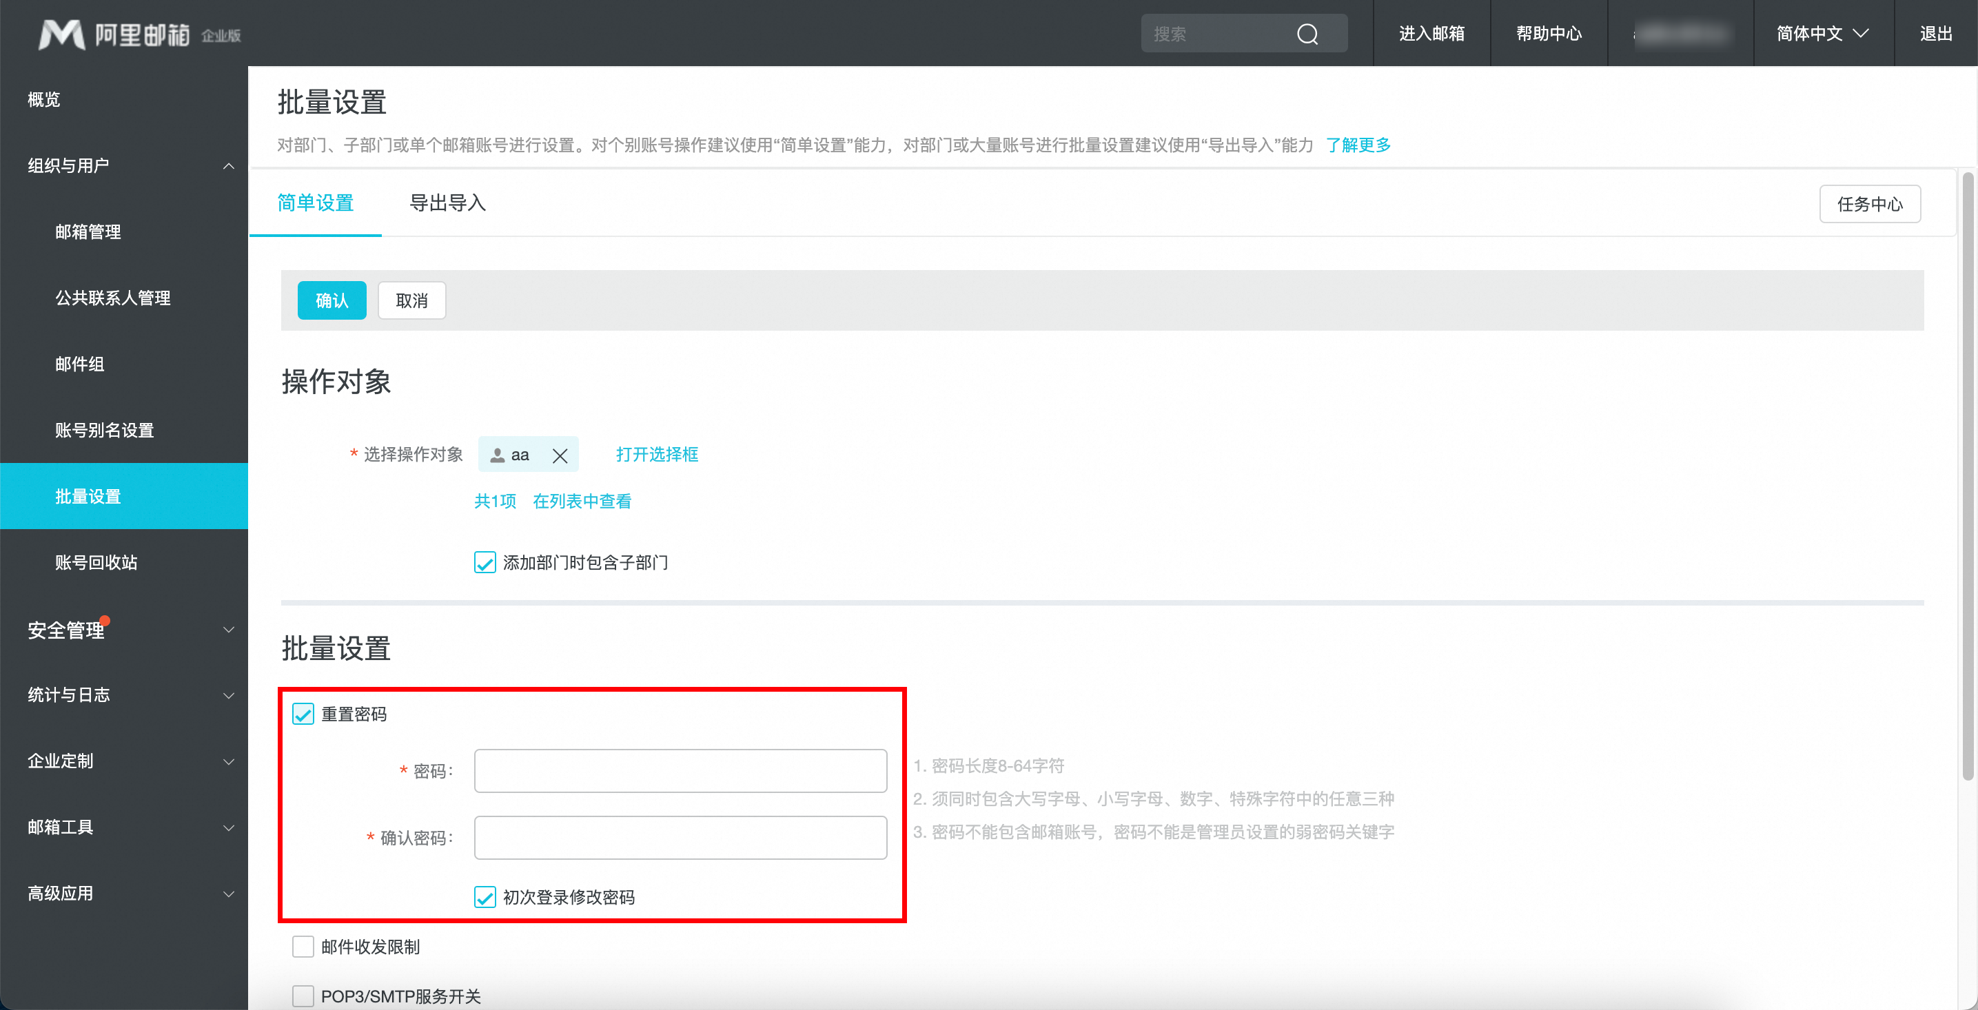Image resolution: width=1978 pixels, height=1010 pixels.
Task: Click the 打开选择框 link
Action: pos(657,454)
